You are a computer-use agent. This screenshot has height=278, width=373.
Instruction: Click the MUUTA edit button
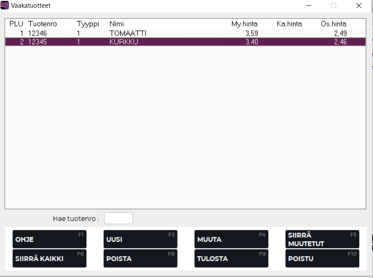pos(231,239)
